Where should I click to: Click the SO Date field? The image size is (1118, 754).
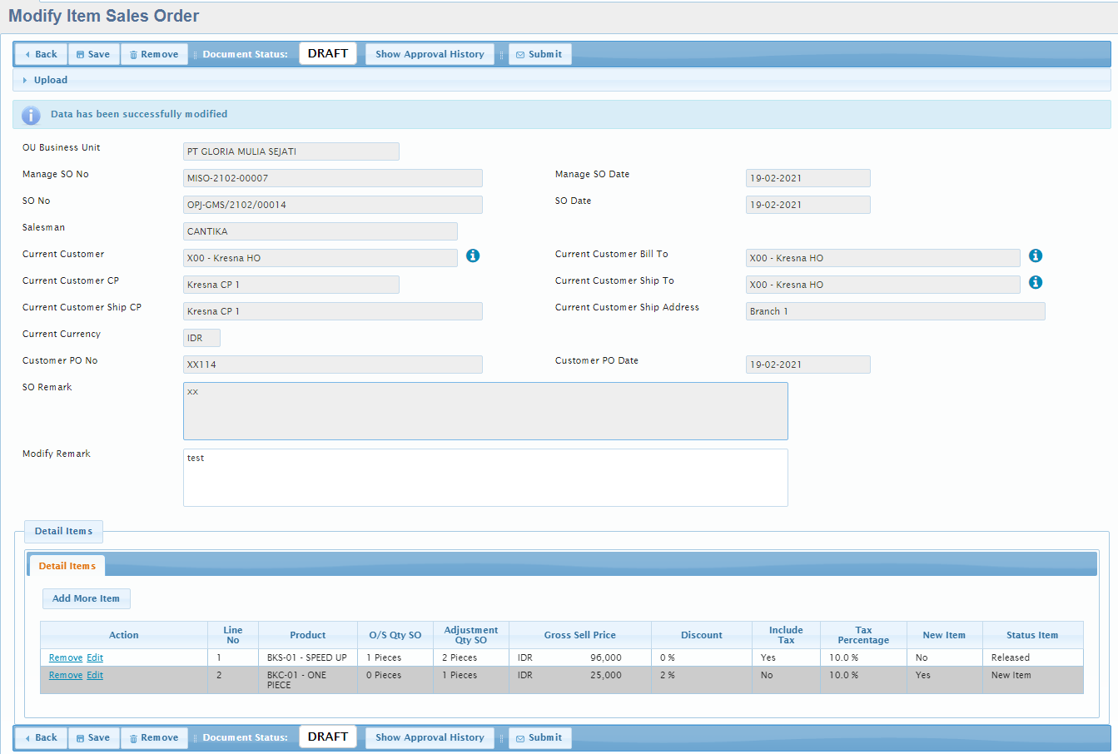tap(807, 205)
